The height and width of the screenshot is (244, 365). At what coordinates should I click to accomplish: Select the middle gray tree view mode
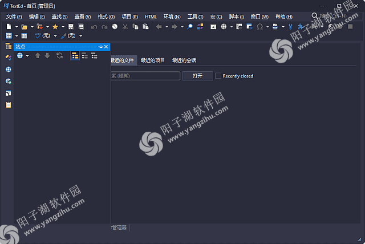click(x=85, y=56)
